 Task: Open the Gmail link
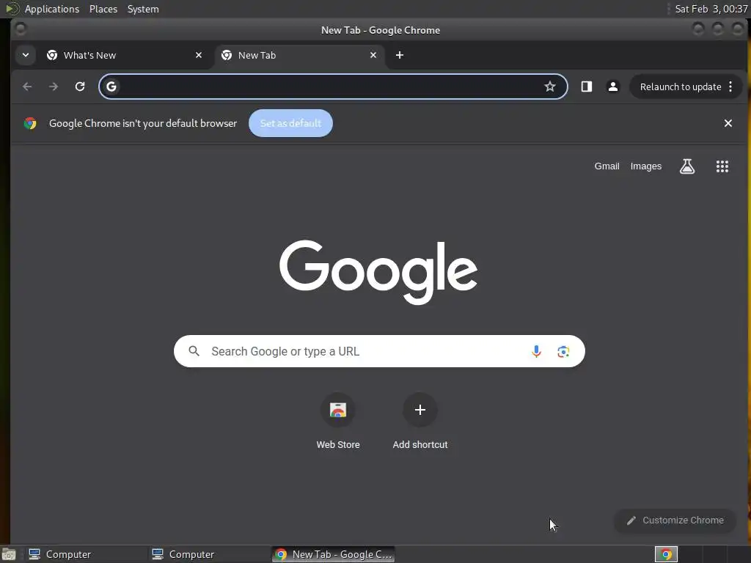pos(607,166)
